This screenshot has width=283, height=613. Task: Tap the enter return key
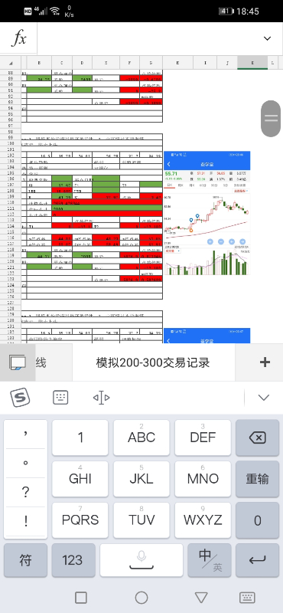click(x=257, y=560)
